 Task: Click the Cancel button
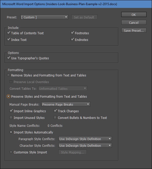[134, 22]
